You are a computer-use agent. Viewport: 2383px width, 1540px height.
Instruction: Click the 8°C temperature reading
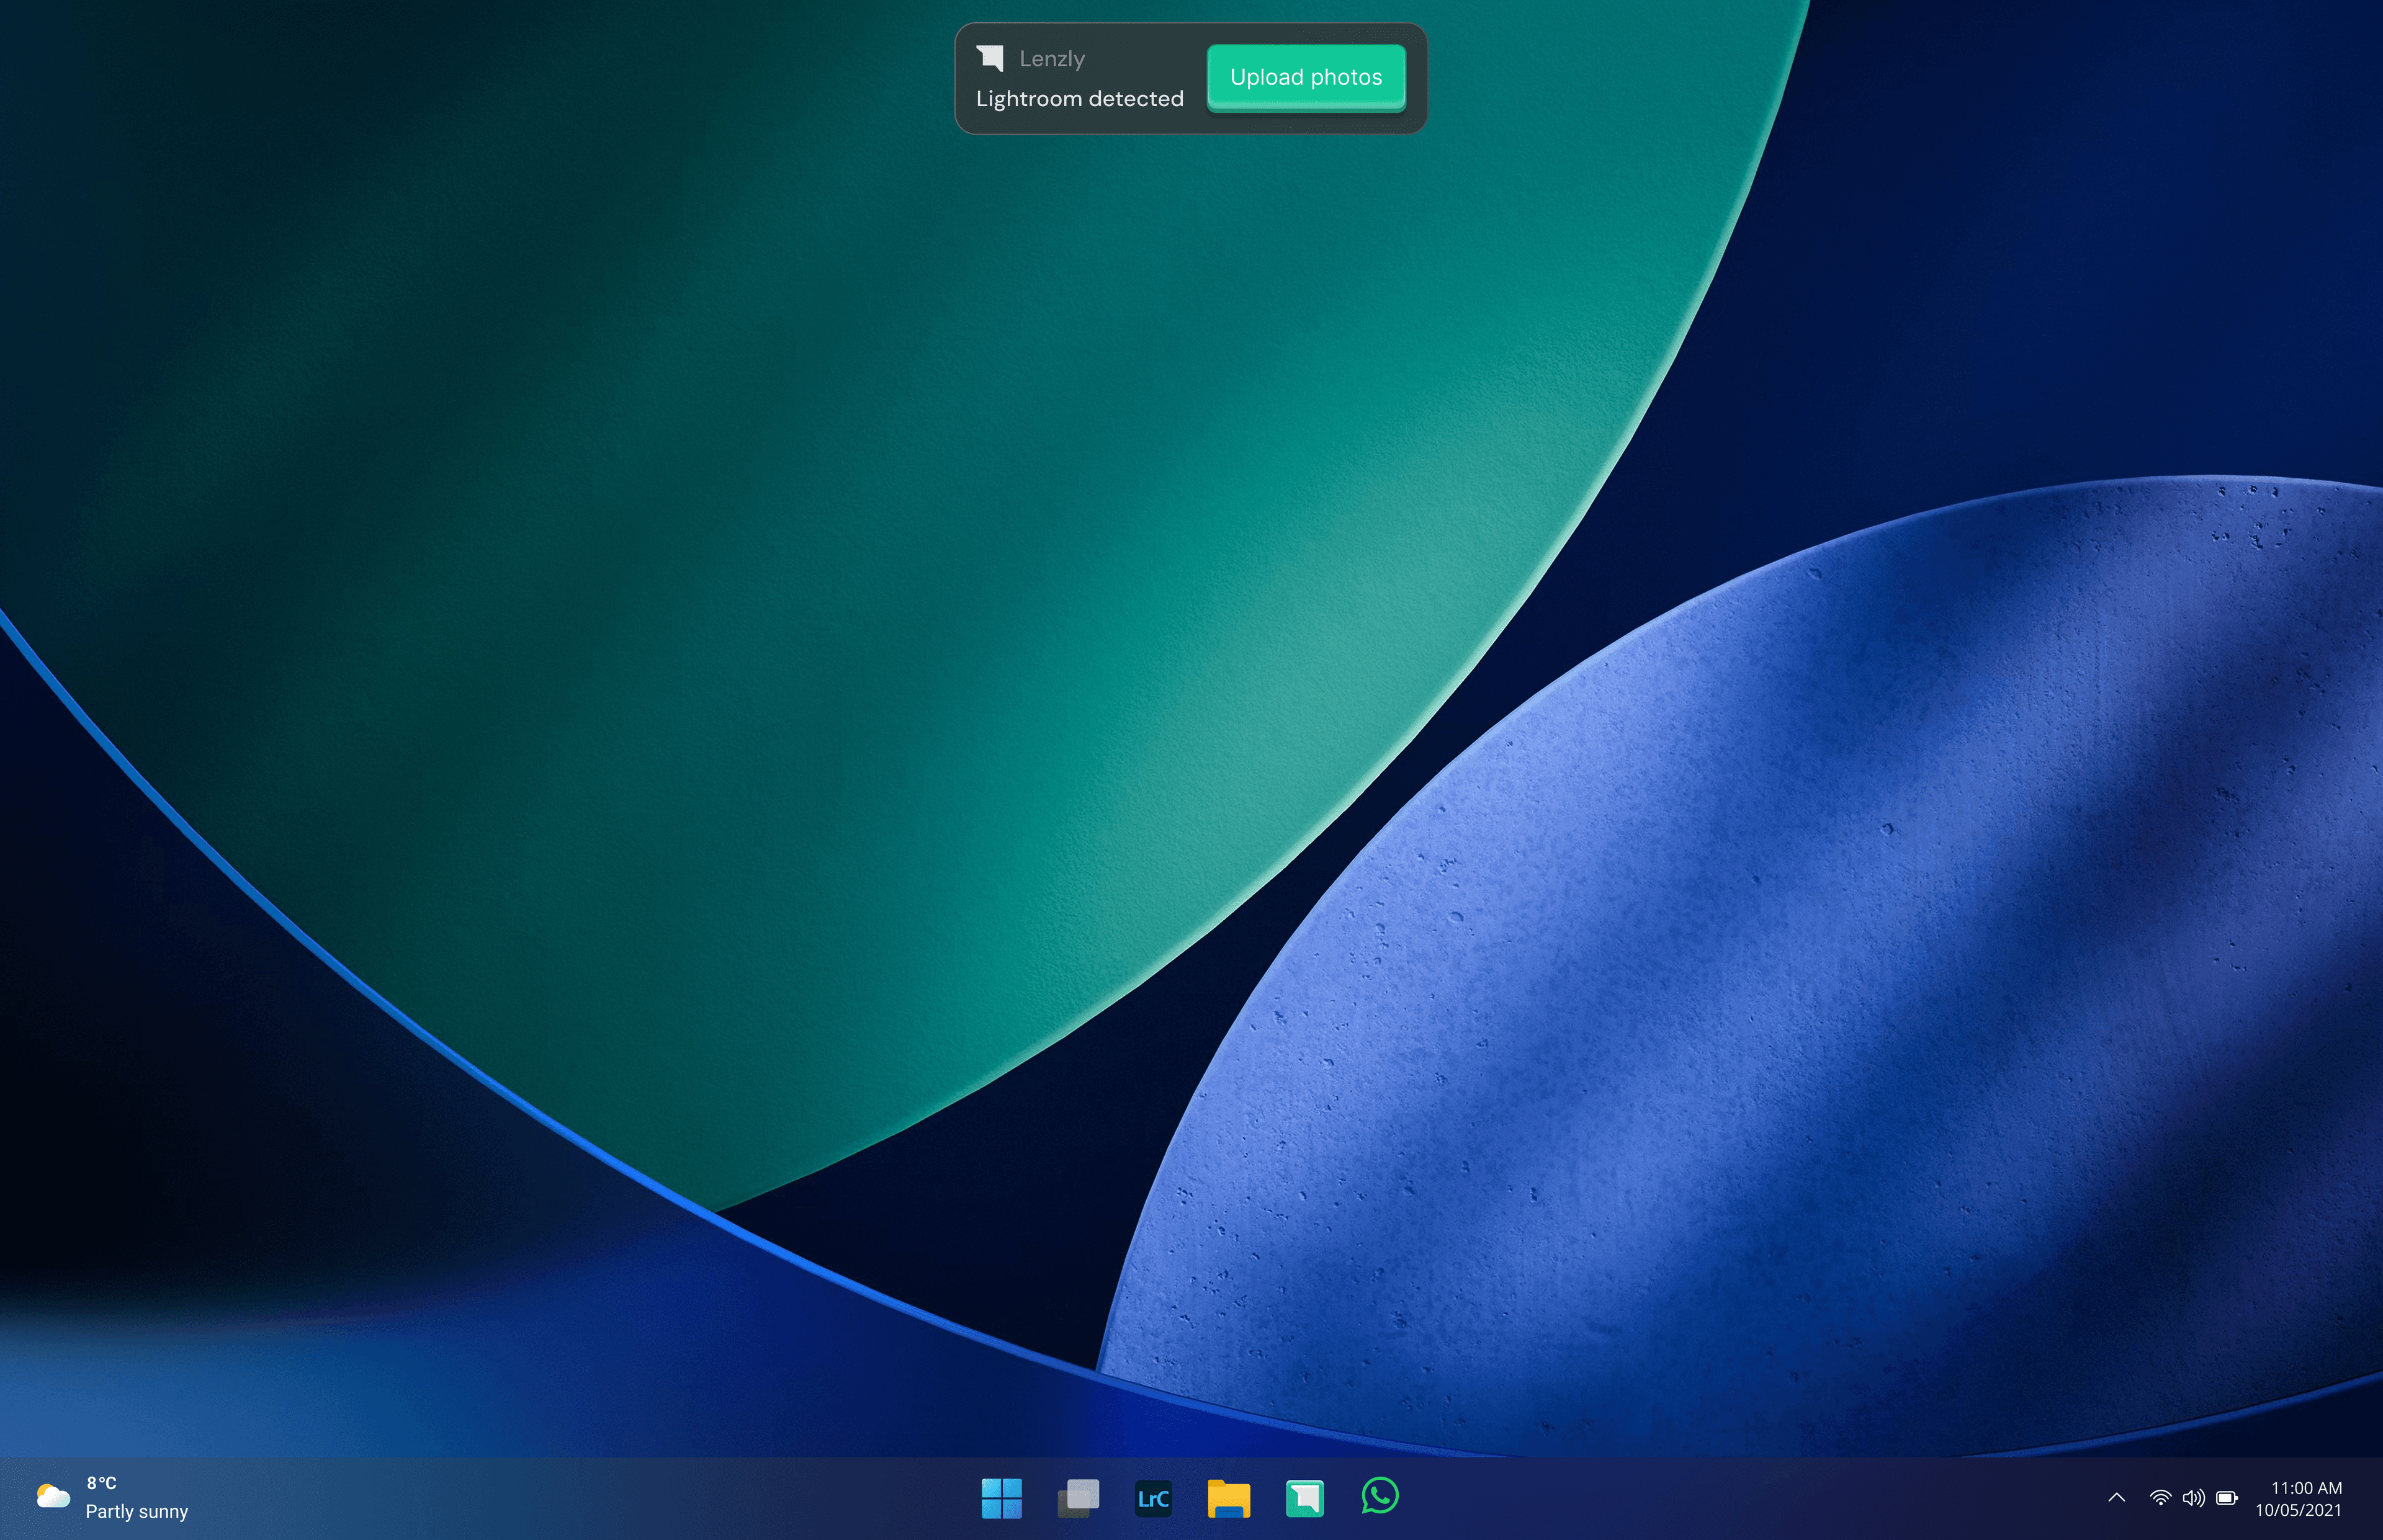pos(101,1483)
